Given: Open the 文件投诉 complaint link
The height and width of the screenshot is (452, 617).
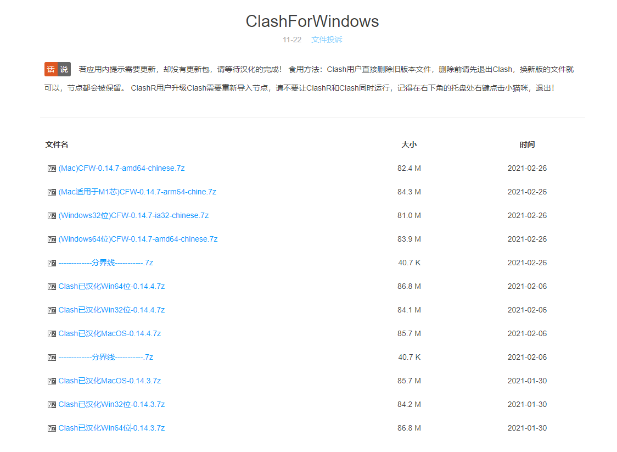Looking at the screenshot, I should point(327,40).
